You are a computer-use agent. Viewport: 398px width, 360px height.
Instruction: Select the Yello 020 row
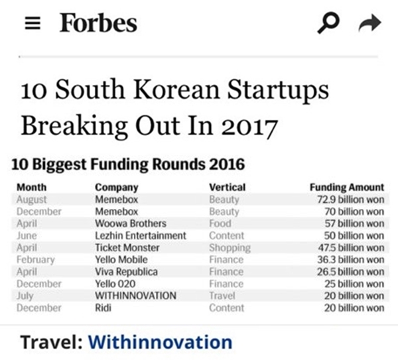[x=200, y=284]
